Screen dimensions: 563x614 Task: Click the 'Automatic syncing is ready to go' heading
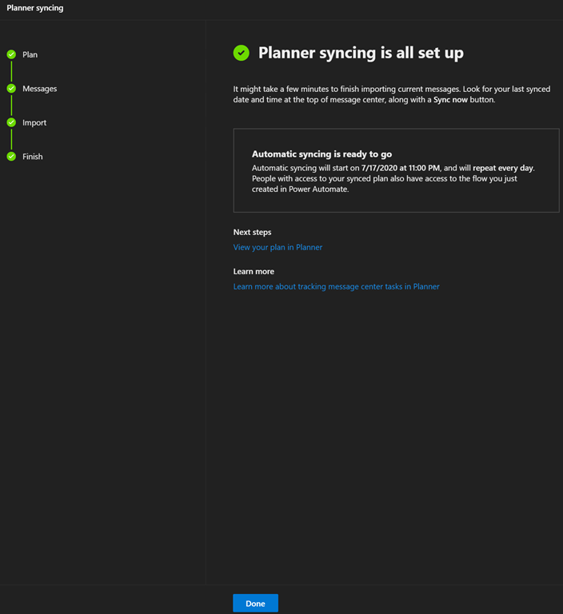coord(321,153)
